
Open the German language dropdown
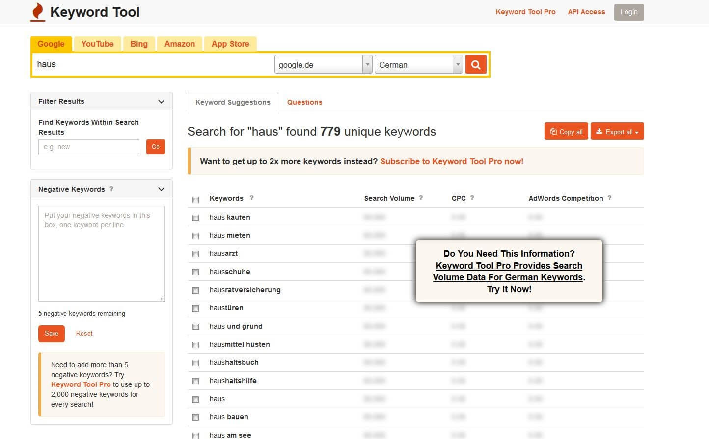click(418, 64)
